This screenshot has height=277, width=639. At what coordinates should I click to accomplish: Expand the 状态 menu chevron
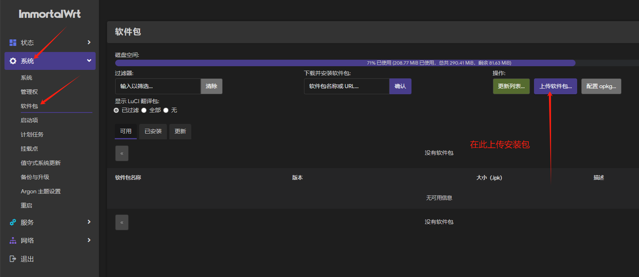coord(89,43)
